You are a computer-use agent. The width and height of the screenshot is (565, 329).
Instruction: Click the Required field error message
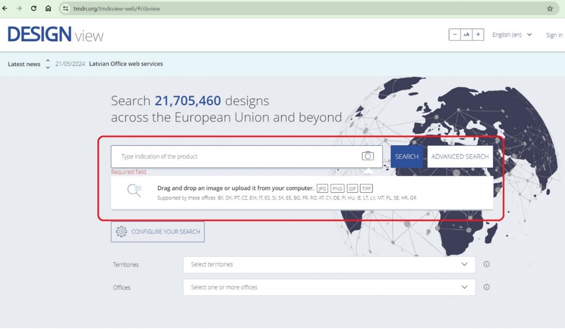(129, 172)
